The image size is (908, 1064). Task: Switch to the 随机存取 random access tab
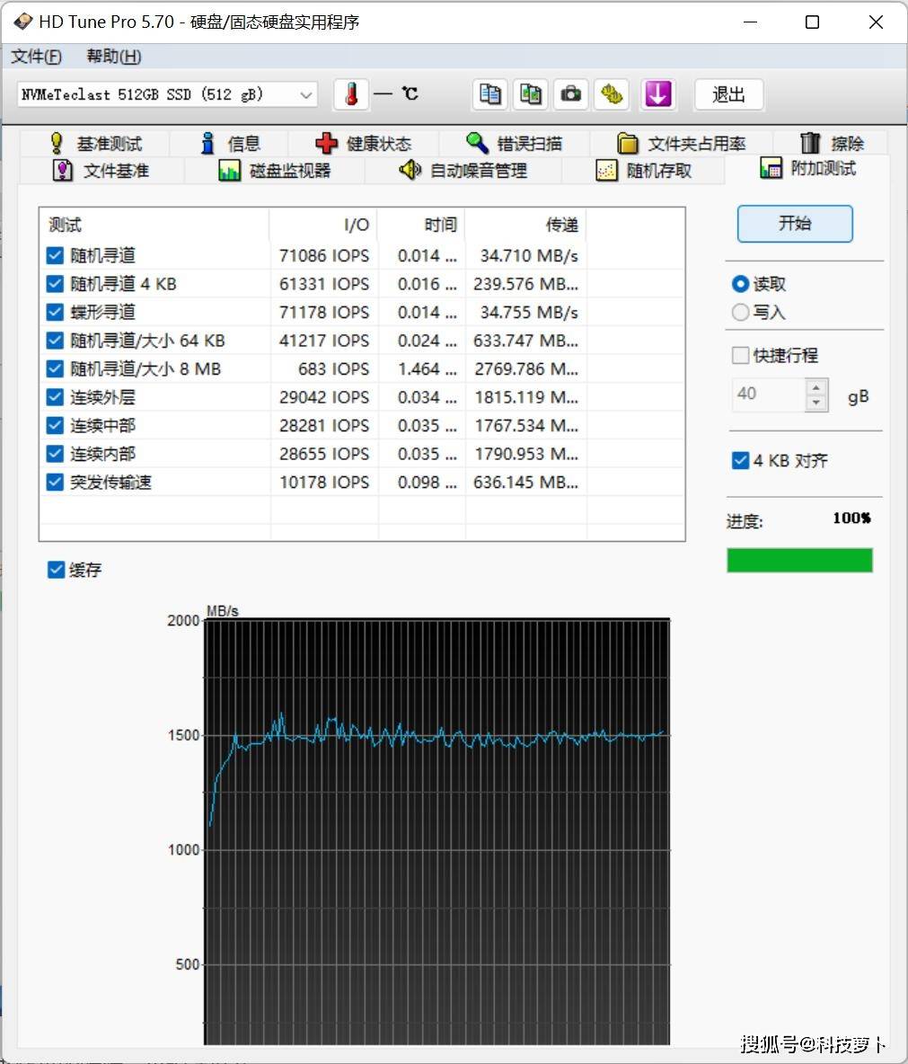pyautogui.click(x=644, y=171)
